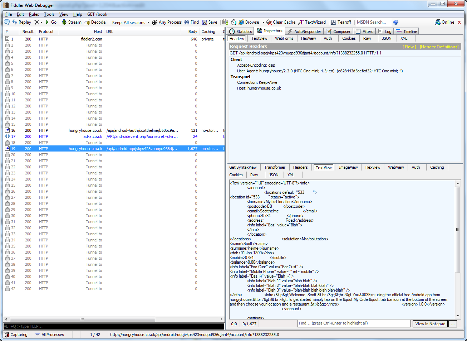Click the [Raw] link in Request Headers
The height and width of the screenshot is (341, 467).
[x=409, y=47]
